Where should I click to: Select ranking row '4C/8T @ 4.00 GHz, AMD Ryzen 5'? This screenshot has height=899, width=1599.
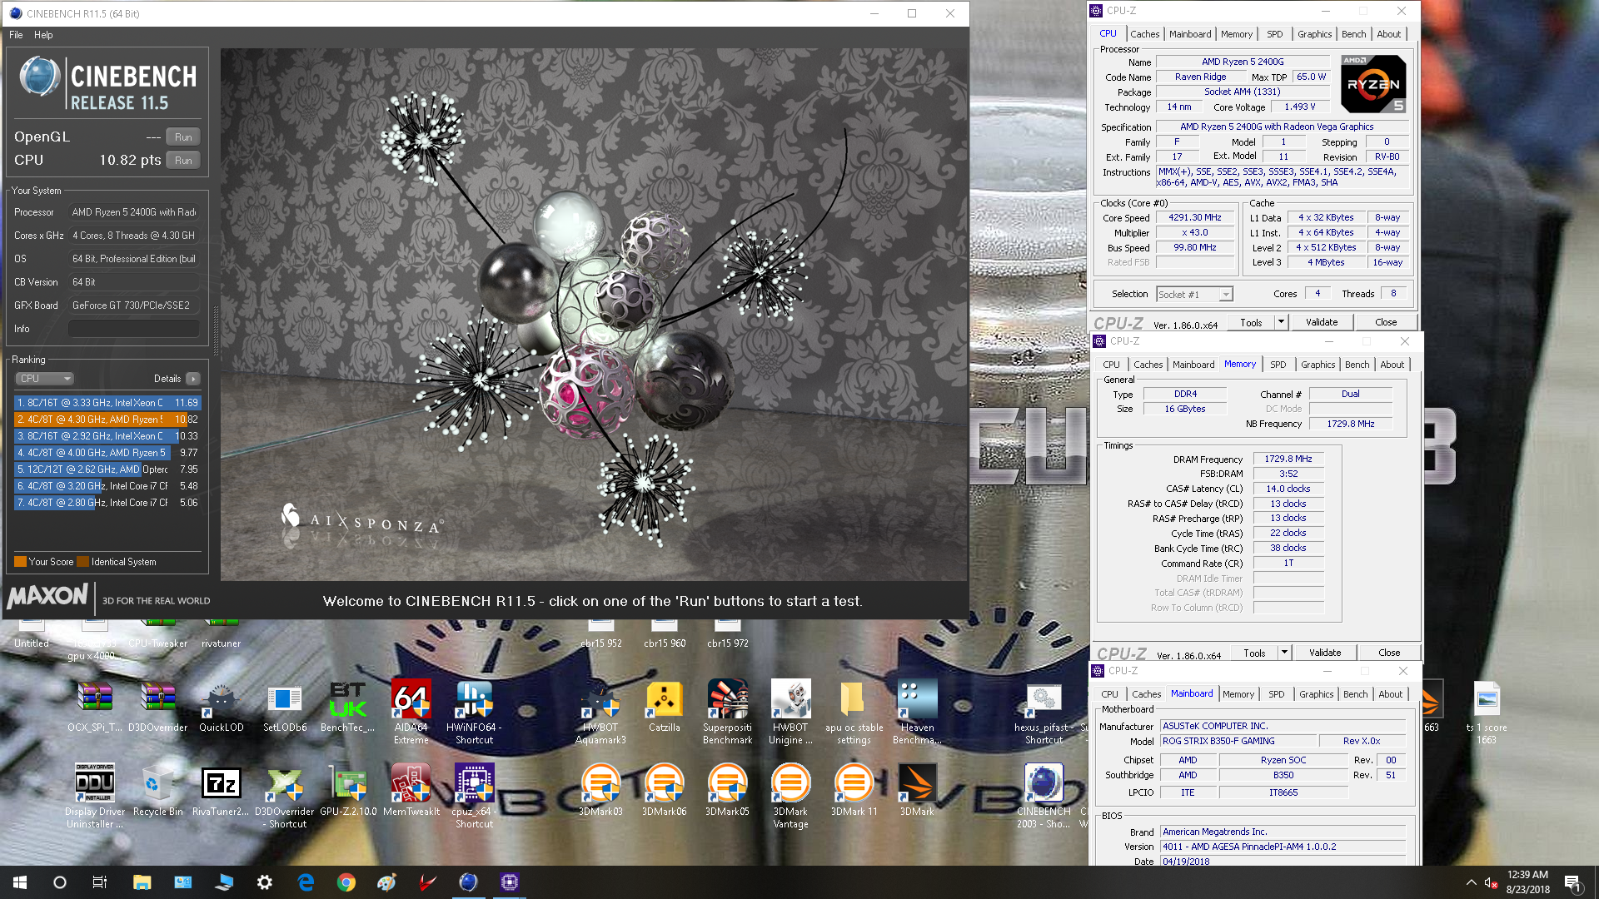[x=107, y=453]
